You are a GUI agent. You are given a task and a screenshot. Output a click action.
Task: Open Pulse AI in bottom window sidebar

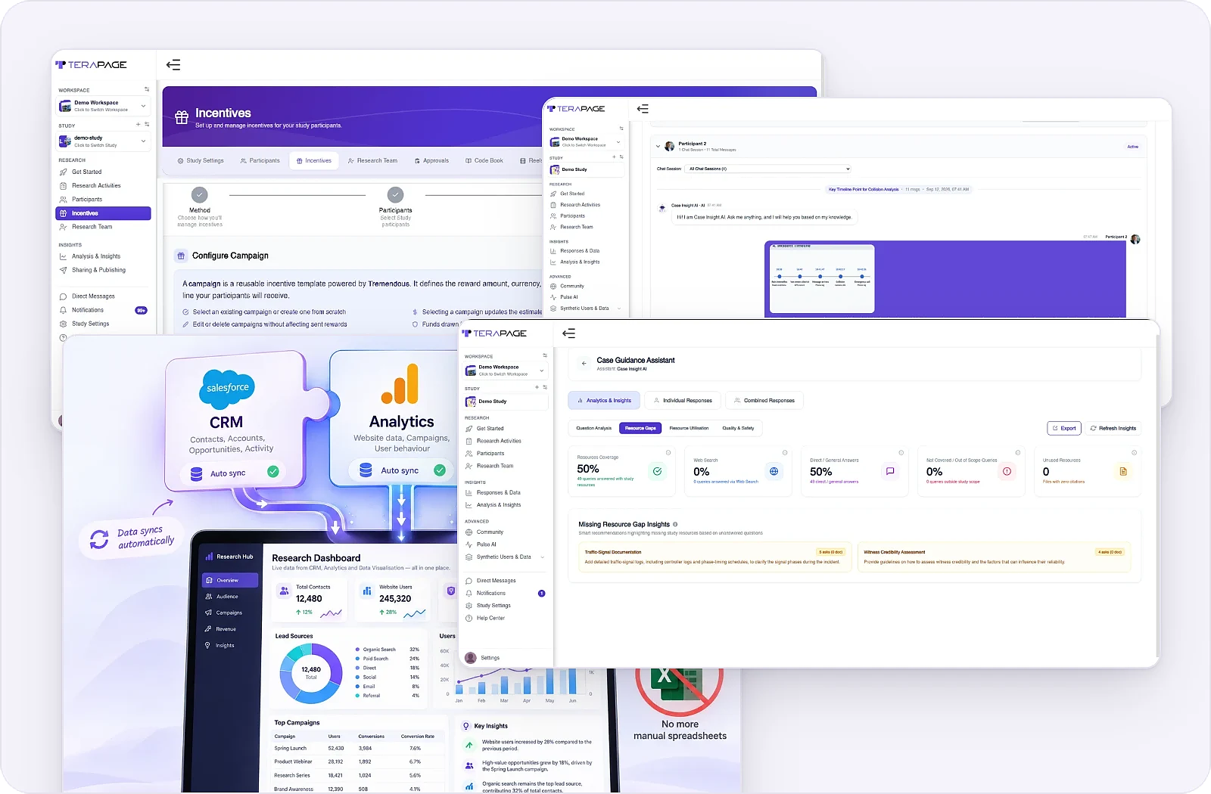(487, 544)
